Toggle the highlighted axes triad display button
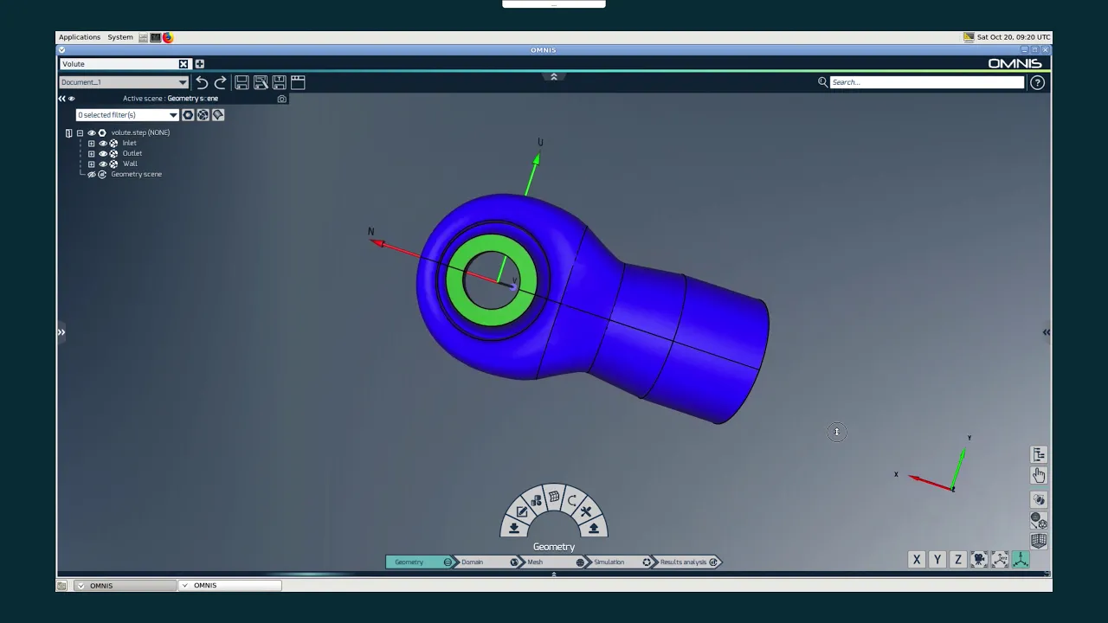Viewport: 1108px width, 623px height. point(1021,560)
